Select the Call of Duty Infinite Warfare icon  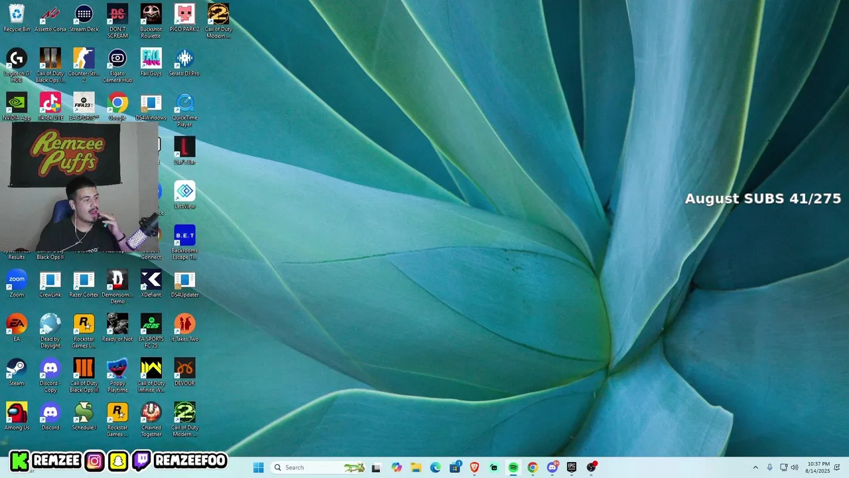[151, 376]
